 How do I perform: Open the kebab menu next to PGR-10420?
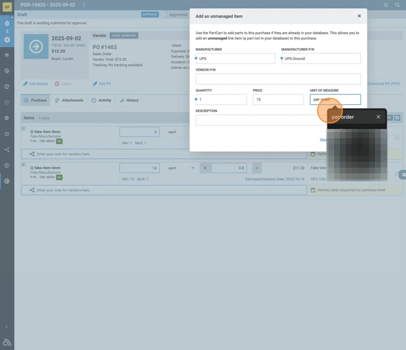coord(84,5)
